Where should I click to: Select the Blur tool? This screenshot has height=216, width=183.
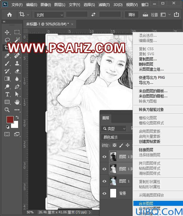(17, 79)
